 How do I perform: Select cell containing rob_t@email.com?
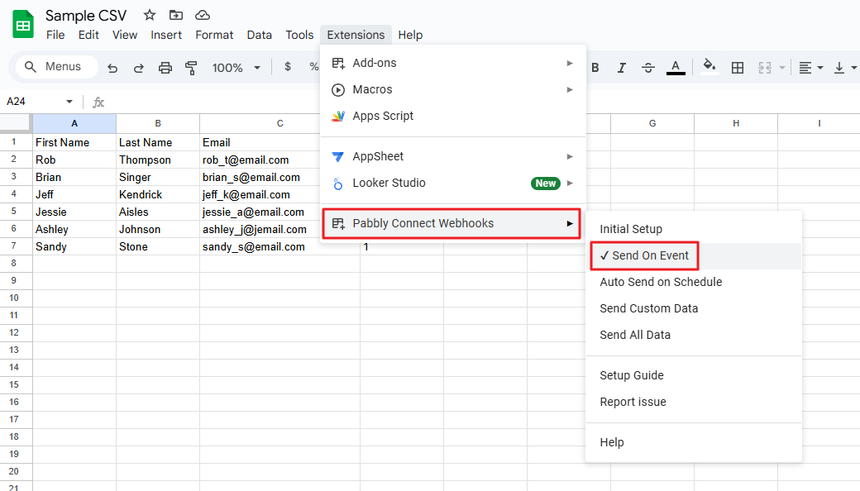click(279, 160)
